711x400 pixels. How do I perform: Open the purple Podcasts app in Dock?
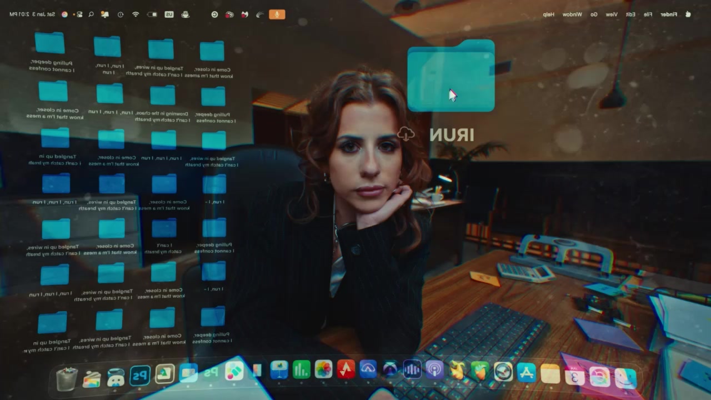click(434, 370)
